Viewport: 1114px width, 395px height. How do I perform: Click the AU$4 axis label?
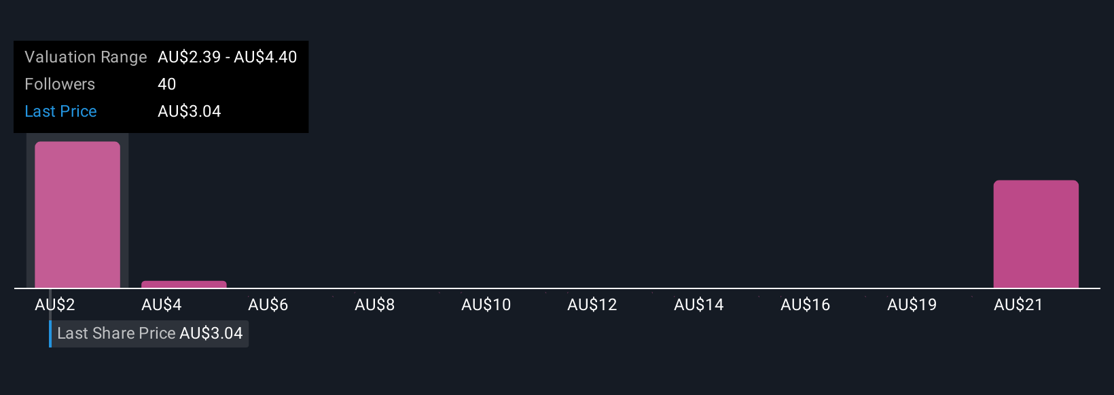(162, 305)
